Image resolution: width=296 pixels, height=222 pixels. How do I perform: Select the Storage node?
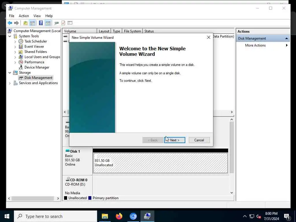pos(25,73)
